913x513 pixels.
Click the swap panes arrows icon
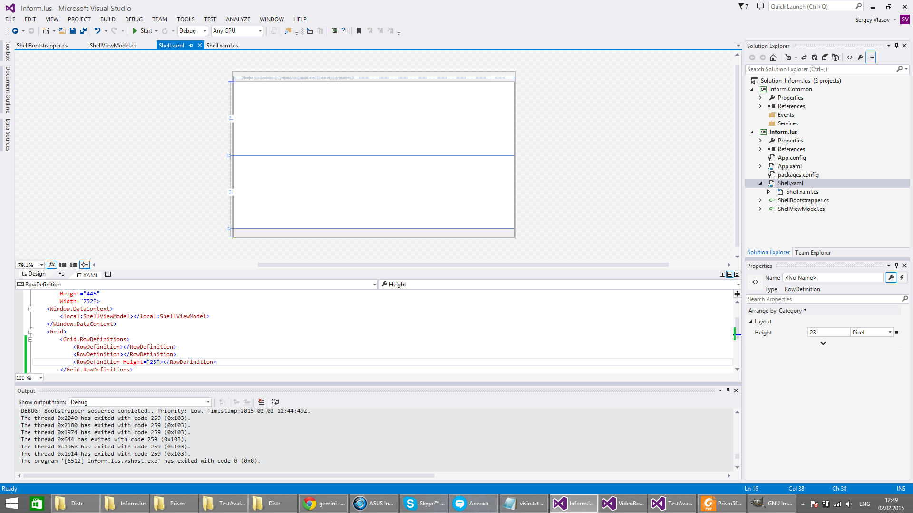[x=61, y=274]
